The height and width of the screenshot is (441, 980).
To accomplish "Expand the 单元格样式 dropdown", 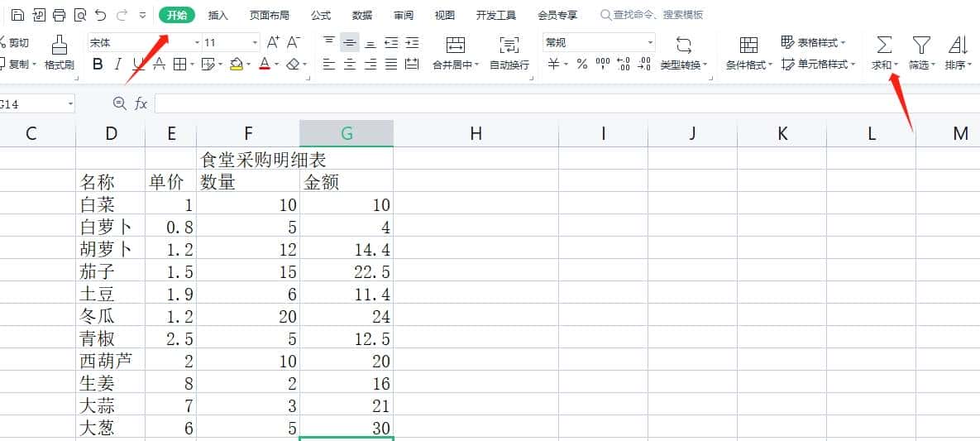I will [x=852, y=65].
